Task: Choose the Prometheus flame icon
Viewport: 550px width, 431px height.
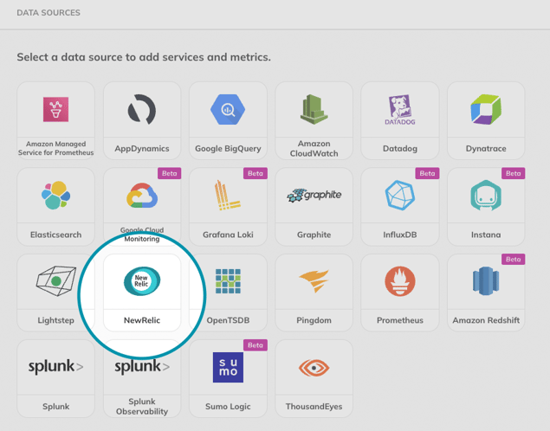Action: (400, 281)
